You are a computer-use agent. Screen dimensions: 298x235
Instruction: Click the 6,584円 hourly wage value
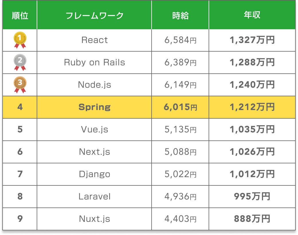(181, 40)
